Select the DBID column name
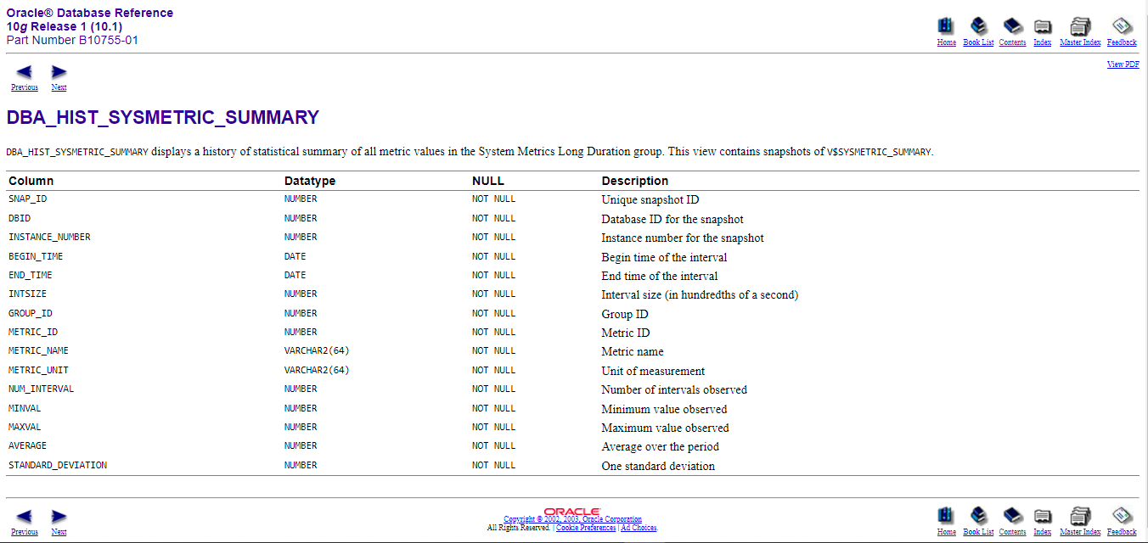The width and height of the screenshot is (1148, 543). 20,218
